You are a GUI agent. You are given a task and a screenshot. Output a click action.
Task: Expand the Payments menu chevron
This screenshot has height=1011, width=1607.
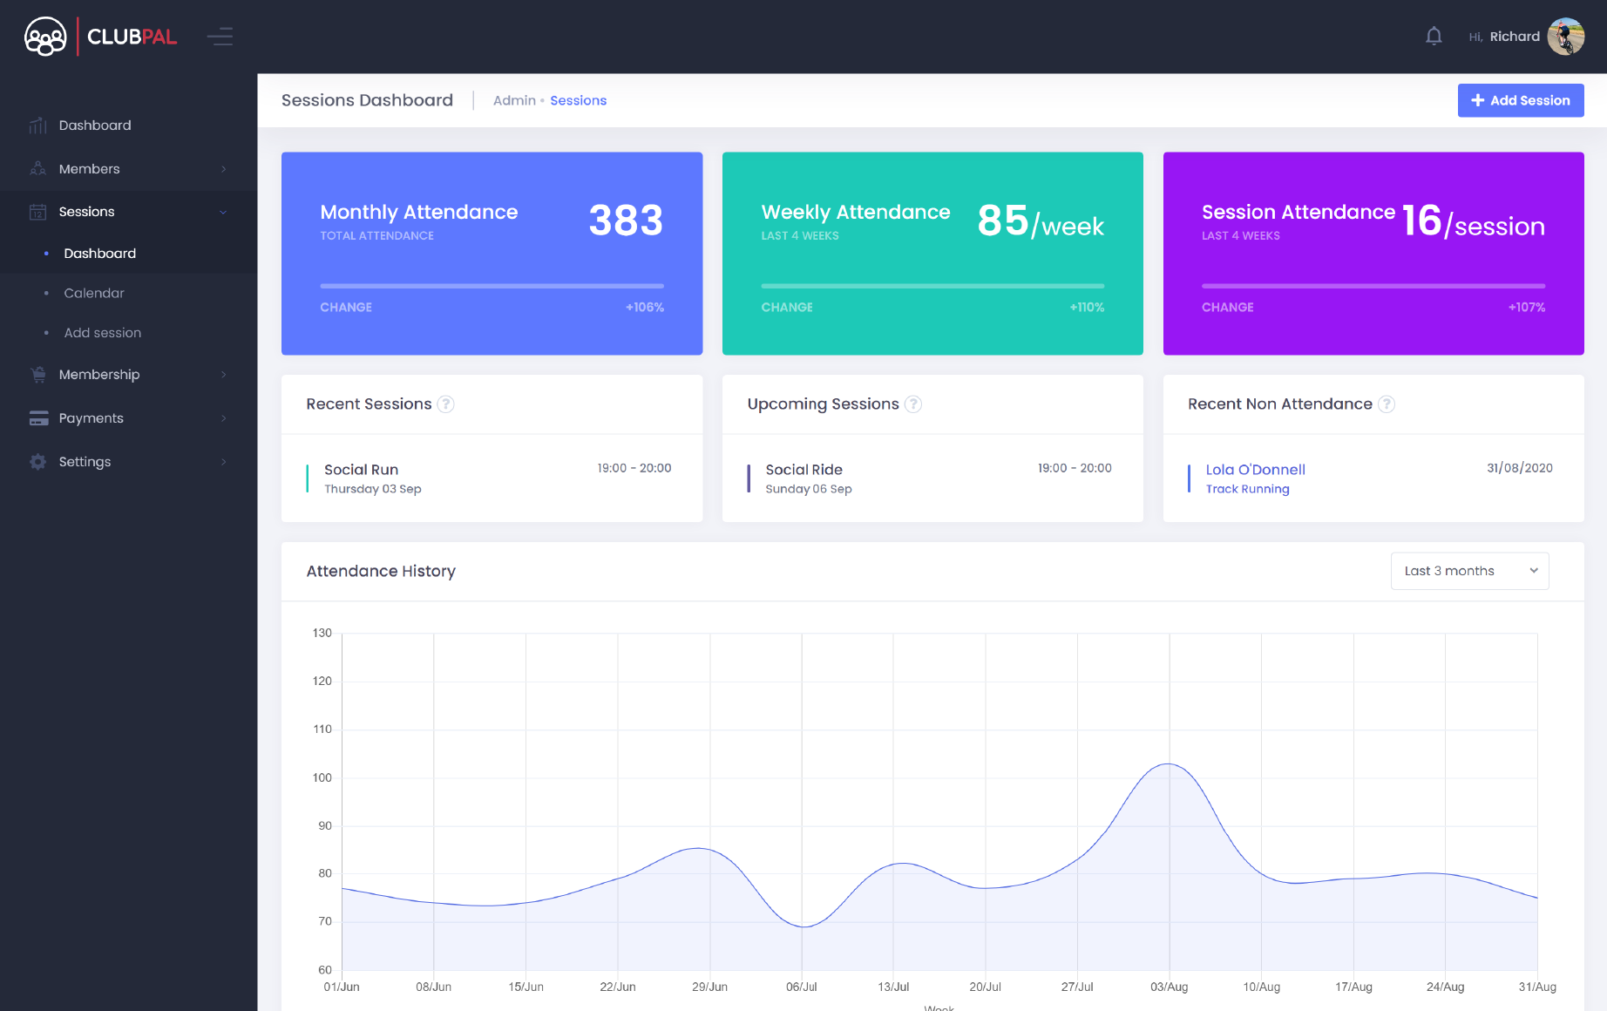[224, 418]
